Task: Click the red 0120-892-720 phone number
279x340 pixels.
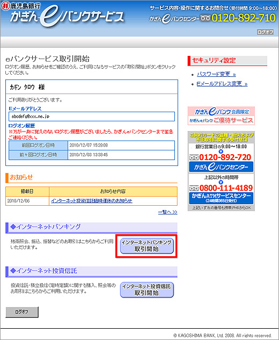Action: [x=225, y=157]
